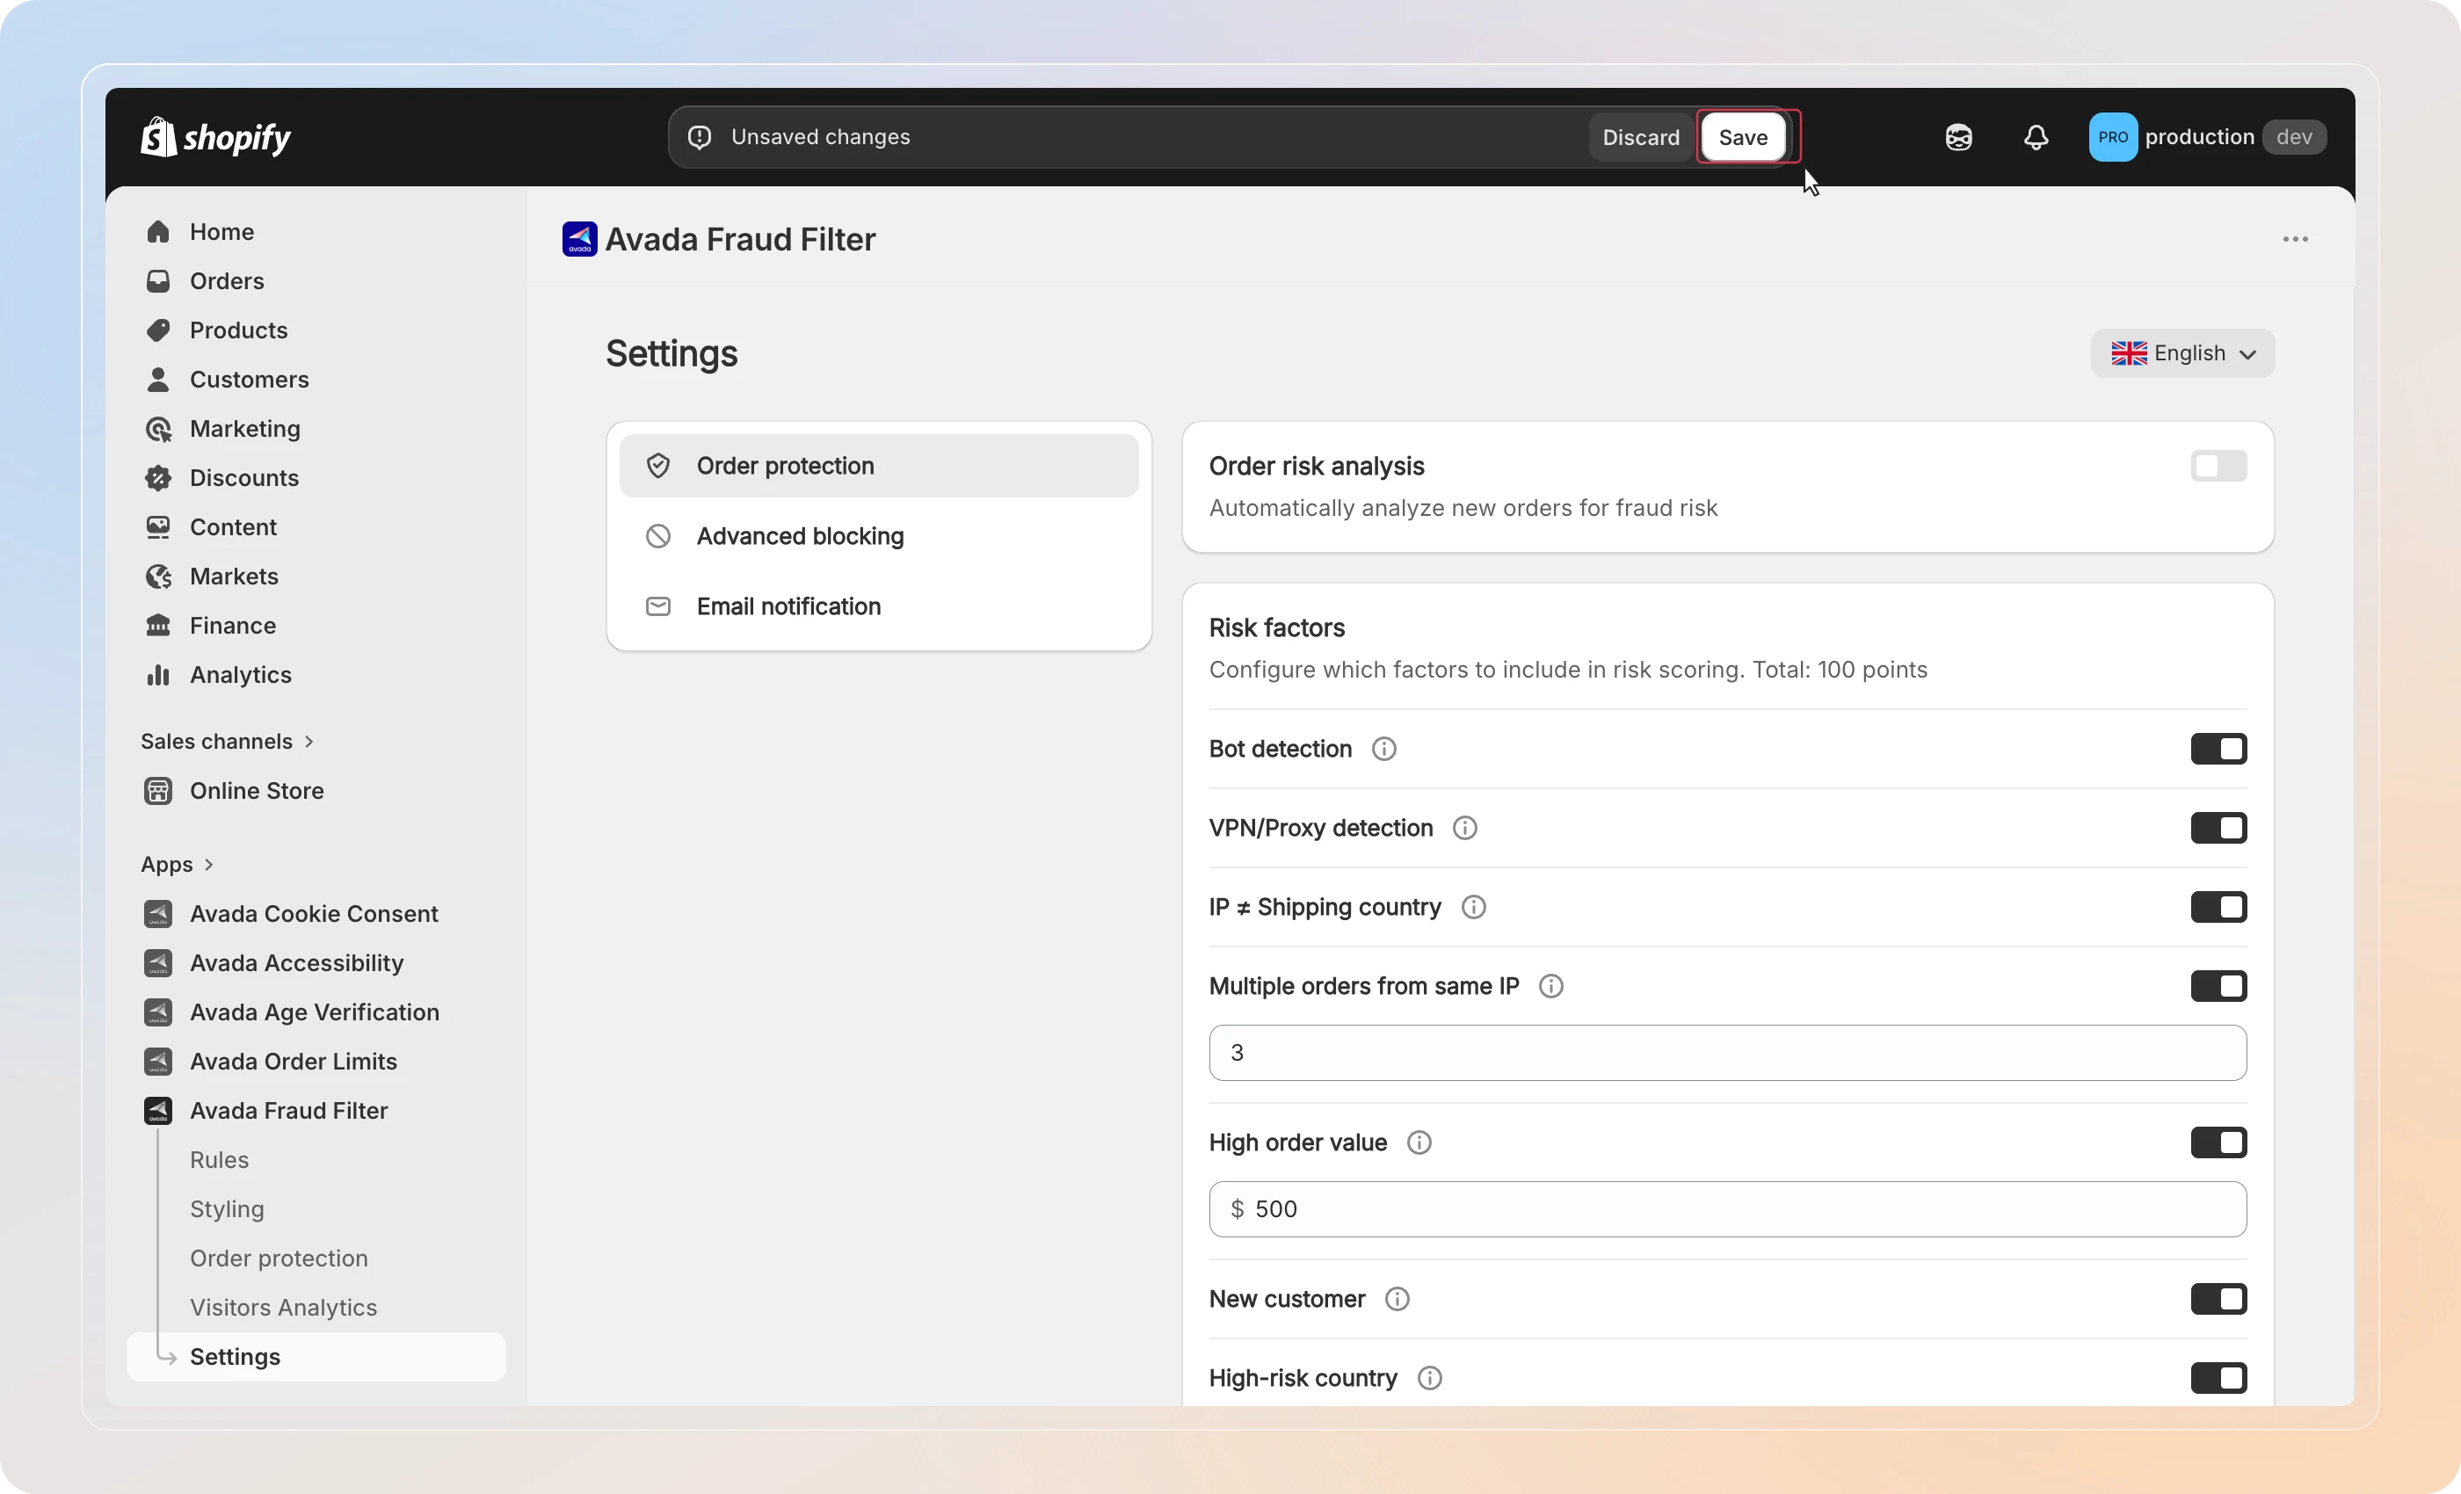Screen dimensions: 2461x1494
Task: Select the Order protection settings tab
Action: pyautogui.click(x=879, y=466)
